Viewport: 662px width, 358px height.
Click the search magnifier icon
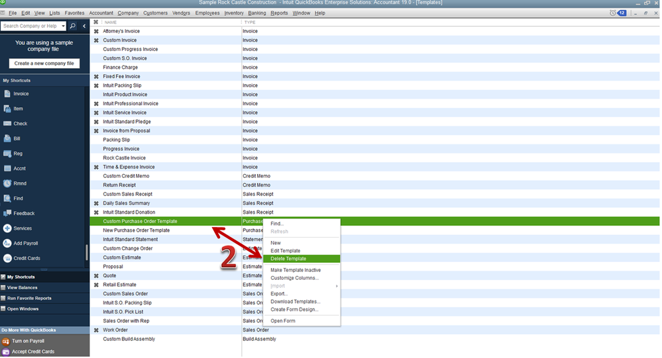coord(73,26)
